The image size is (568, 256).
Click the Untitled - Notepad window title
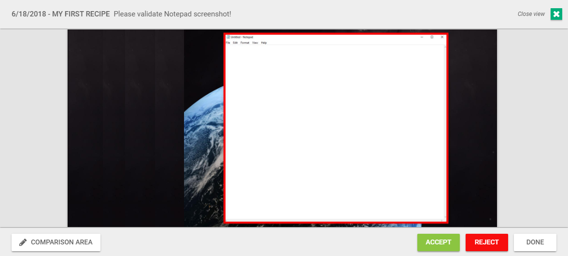pos(242,37)
